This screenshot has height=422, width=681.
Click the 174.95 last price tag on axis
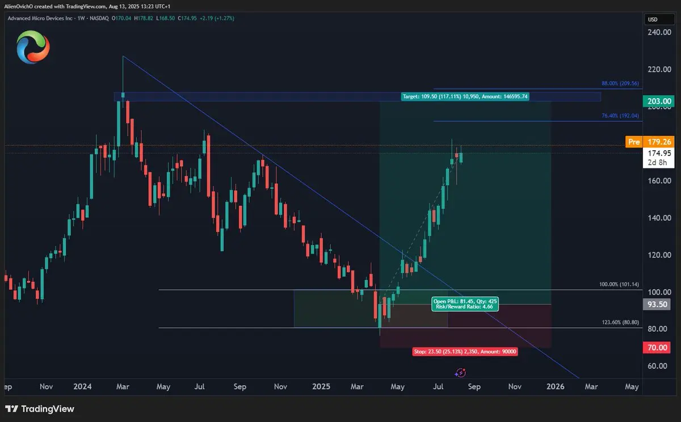click(659, 153)
